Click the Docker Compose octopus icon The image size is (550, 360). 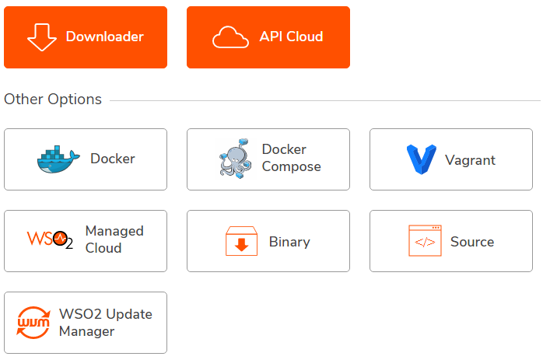point(236,159)
